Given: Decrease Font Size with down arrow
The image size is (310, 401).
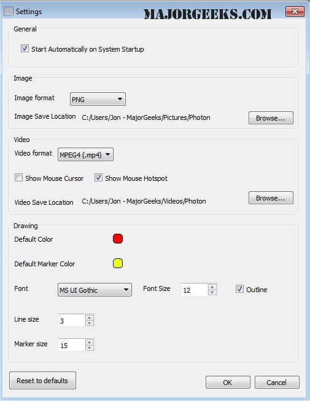Looking at the screenshot, I should click(212, 293).
